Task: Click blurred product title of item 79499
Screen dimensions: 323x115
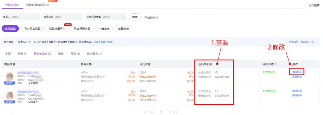Action: (x=28, y=72)
